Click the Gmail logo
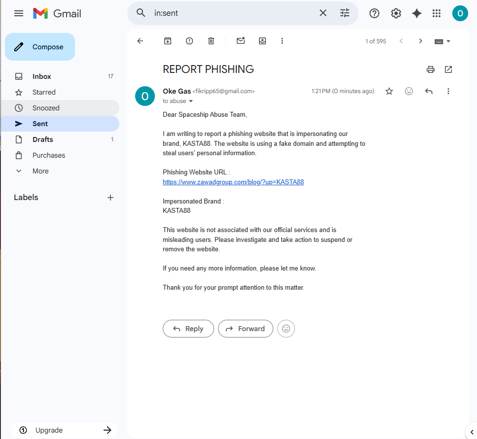 point(57,13)
